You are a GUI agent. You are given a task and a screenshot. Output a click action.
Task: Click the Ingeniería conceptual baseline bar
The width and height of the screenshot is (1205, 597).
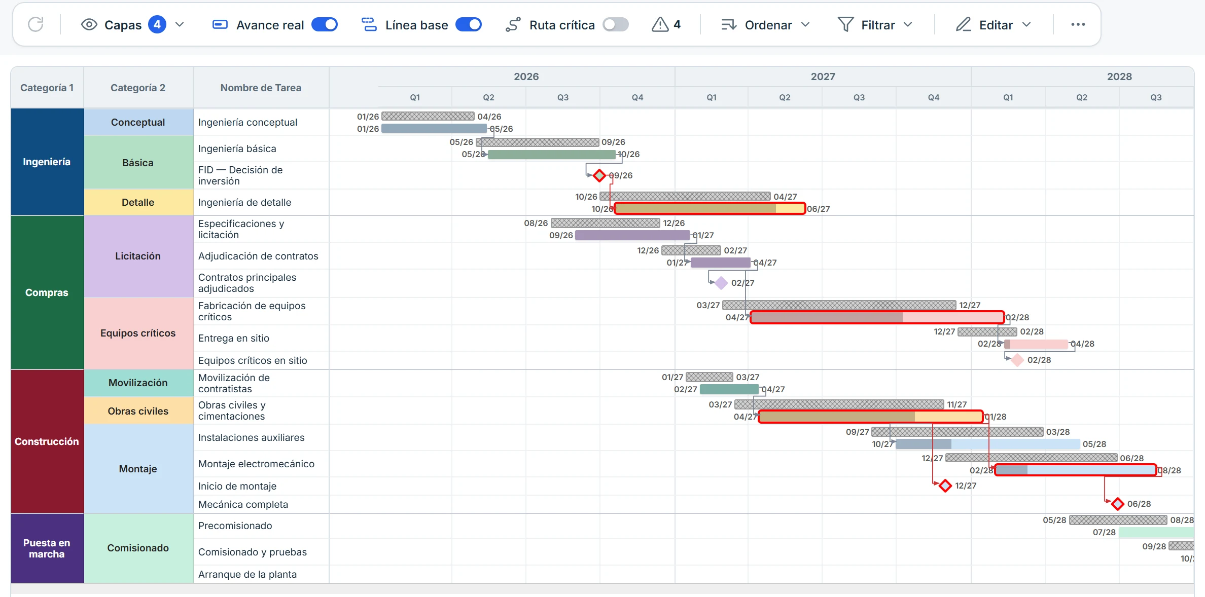[428, 117]
